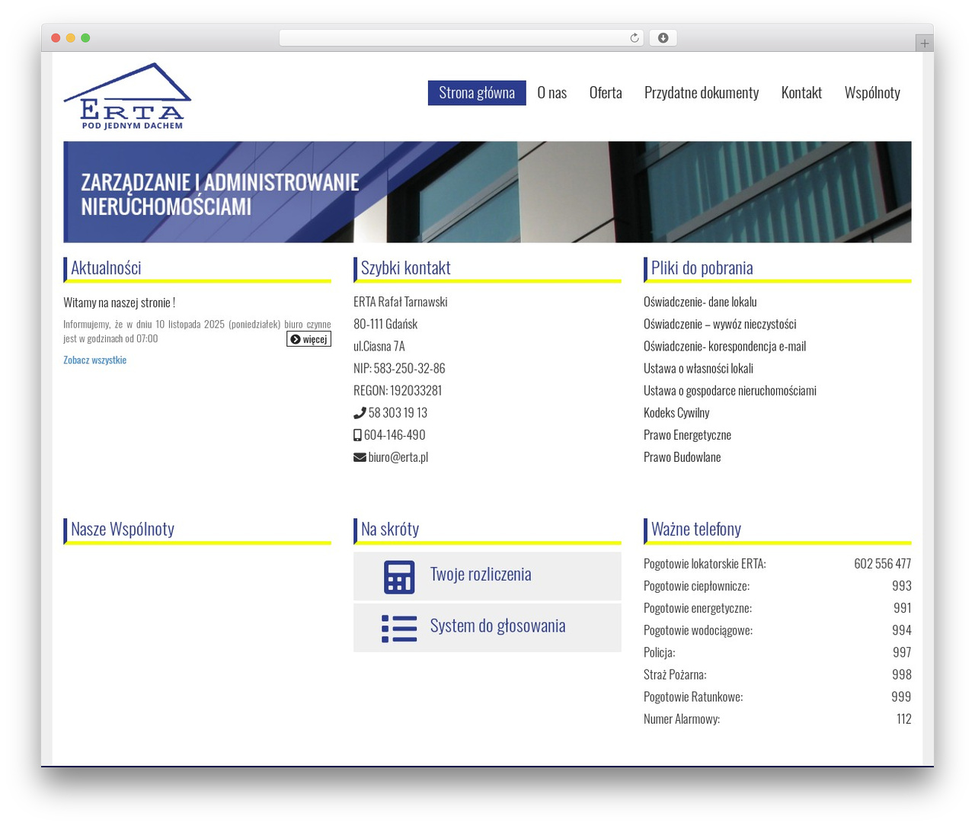Click the list icon for System do głosowania
The width and height of the screenshot is (975, 826).
(x=399, y=629)
